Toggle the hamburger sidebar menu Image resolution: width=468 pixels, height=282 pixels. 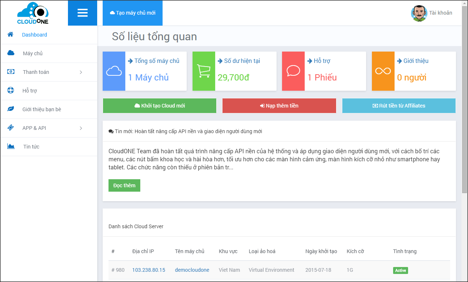coord(83,13)
